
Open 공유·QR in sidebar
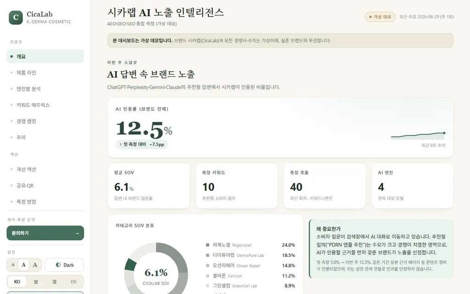pyautogui.click(x=45, y=186)
